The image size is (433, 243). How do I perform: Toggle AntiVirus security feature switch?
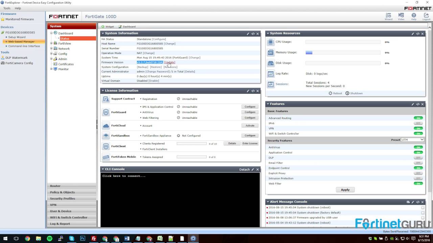(x=418, y=147)
